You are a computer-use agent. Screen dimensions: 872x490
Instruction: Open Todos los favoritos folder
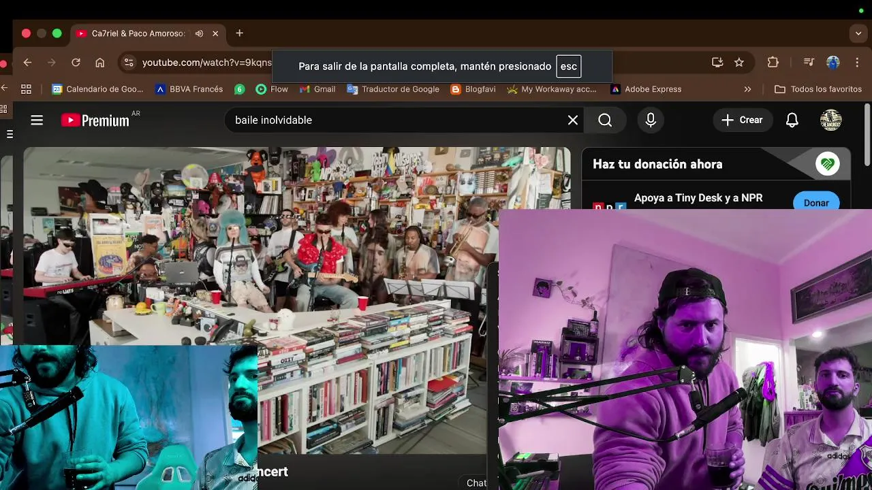pyautogui.click(x=818, y=89)
